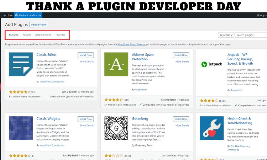Click the Classic Widgets plugin icon
Image resolution: width=267 pixels, height=160 pixels.
pos(21,128)
